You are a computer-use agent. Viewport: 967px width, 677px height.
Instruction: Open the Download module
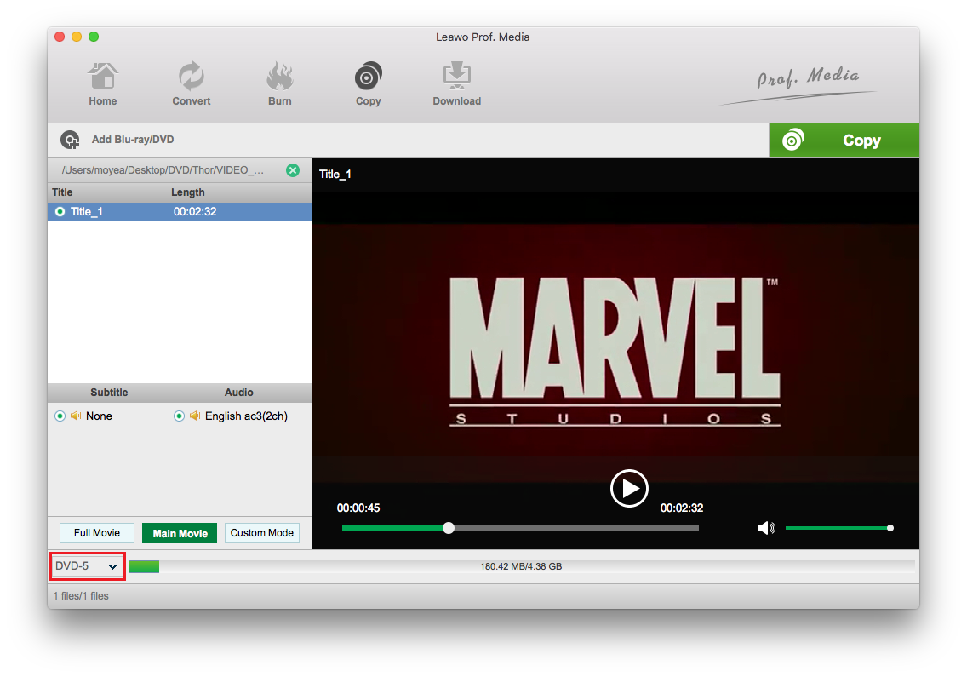[456, 84]
